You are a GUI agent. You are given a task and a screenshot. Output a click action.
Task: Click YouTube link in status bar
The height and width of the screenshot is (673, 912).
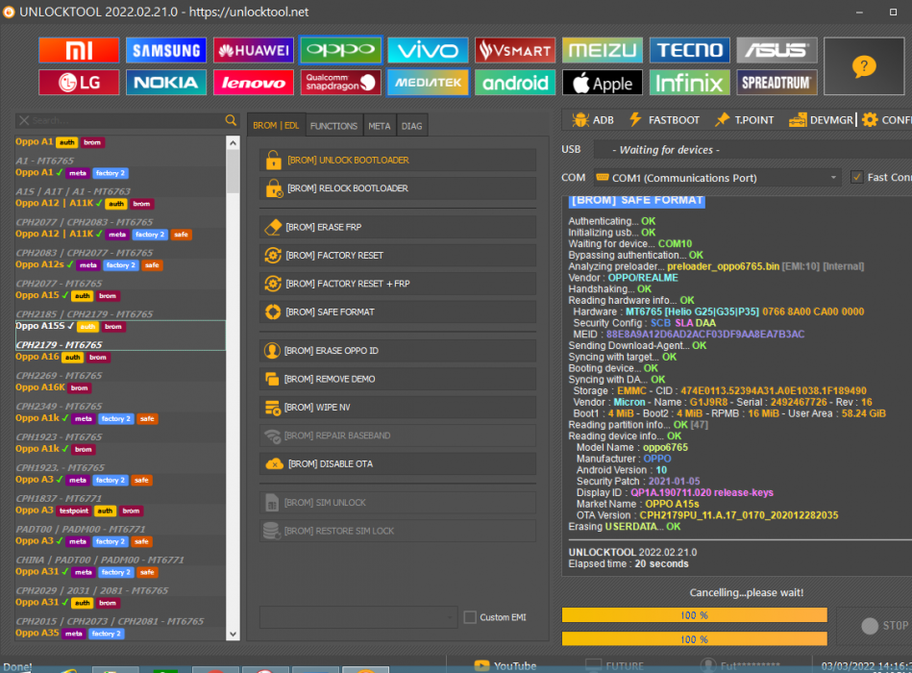[505, 666]
